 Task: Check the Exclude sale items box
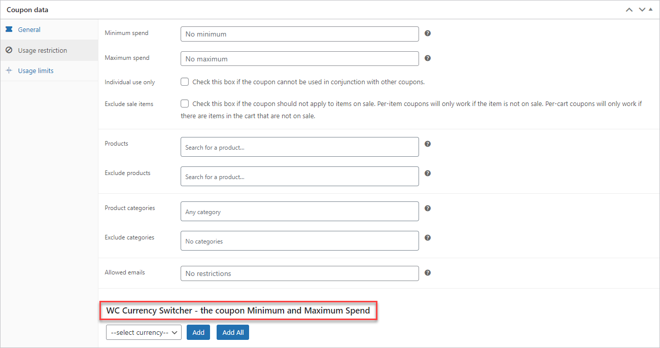pos(185,103)
